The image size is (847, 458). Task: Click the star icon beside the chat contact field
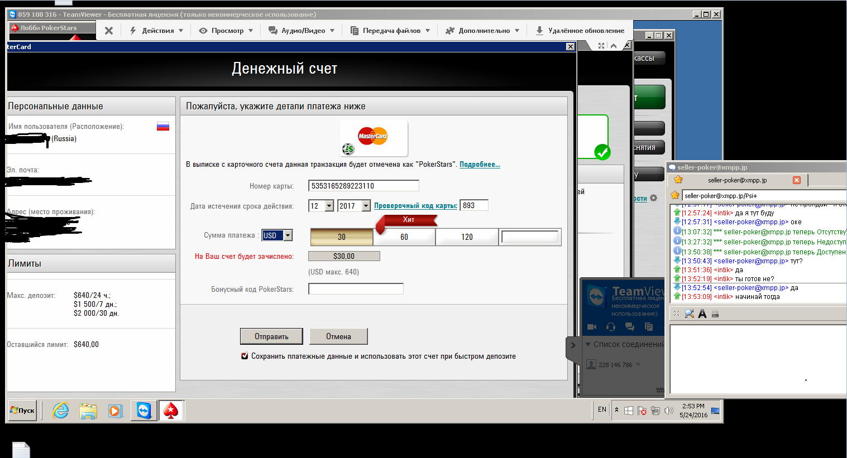point(675,195)
